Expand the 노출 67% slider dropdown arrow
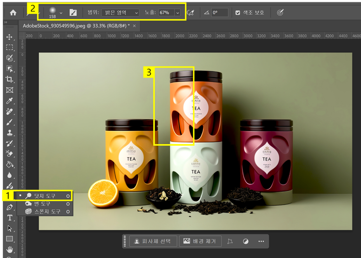 (178, 13)
